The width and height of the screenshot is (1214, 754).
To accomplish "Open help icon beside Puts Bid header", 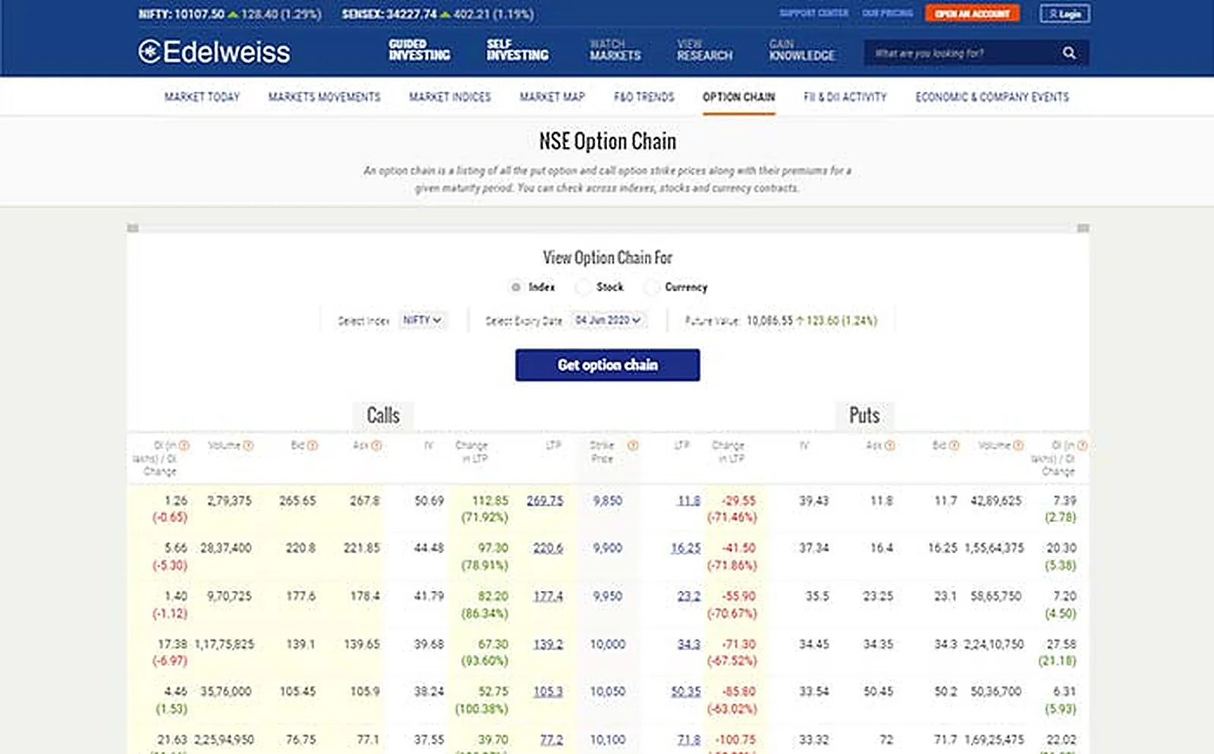I will [954, 446].
